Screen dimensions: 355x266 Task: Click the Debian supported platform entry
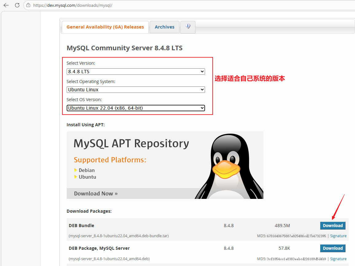tap(87, 170)
